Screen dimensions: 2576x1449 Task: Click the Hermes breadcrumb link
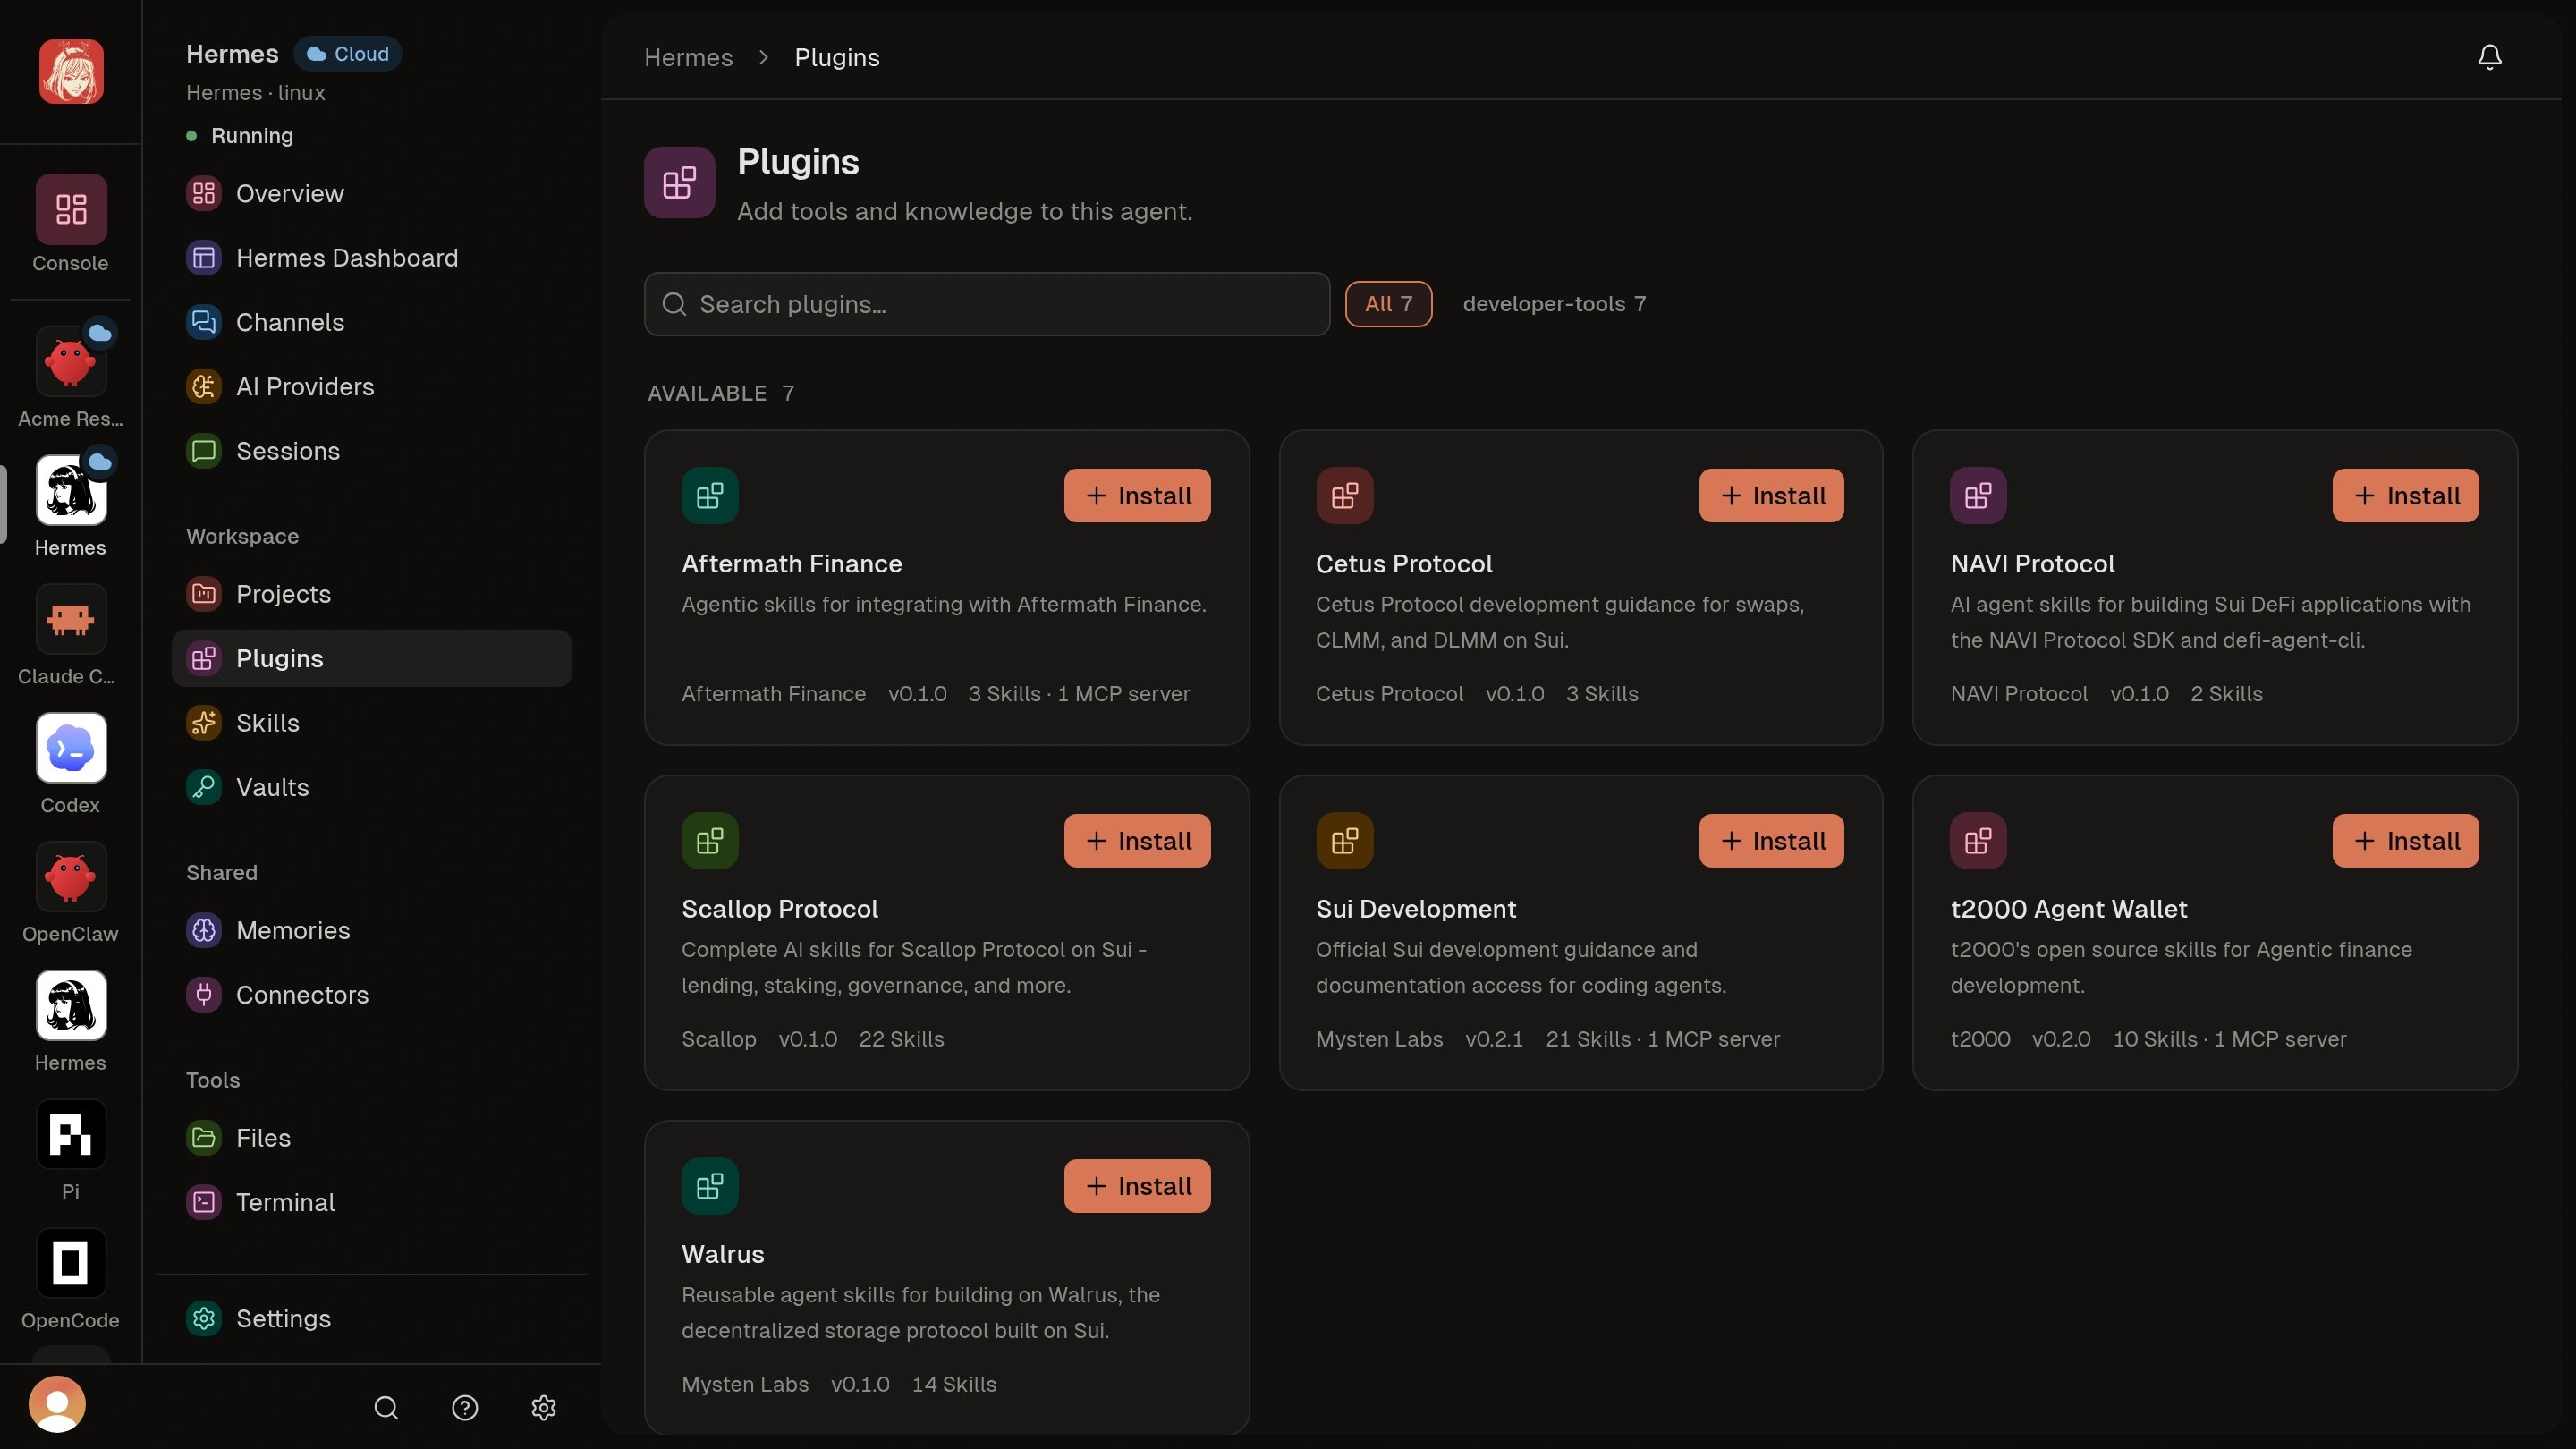688,58
